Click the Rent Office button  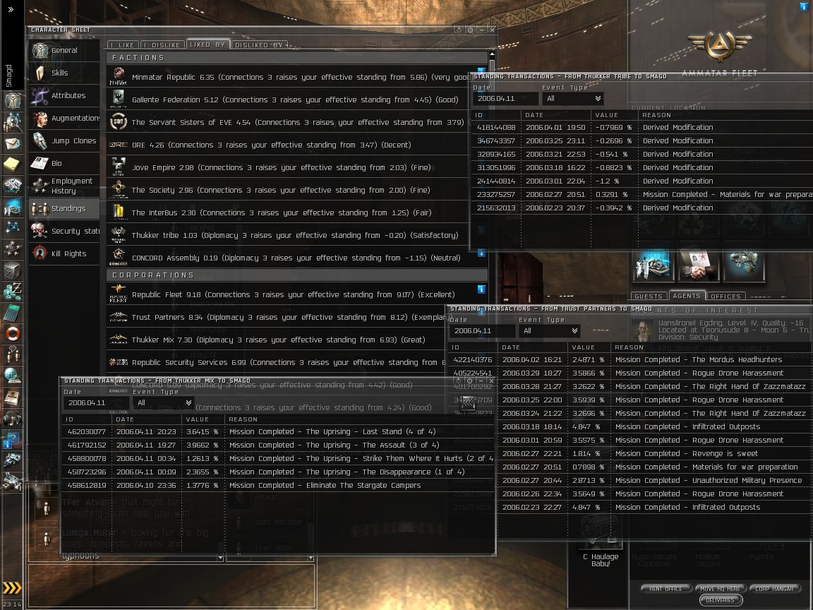666,589
